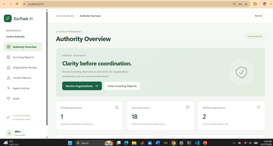Expand the hidden system tray icons chevron
Image resolution: width=273 pixels, height=146 pixels.
click(234, 143)
